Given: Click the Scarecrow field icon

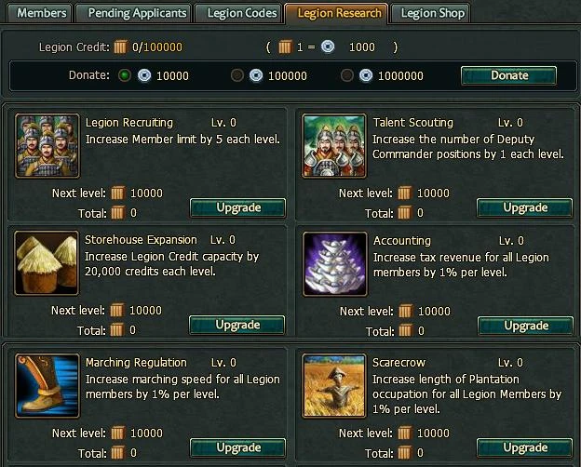Looking at the screenshot, I should 334,385.
